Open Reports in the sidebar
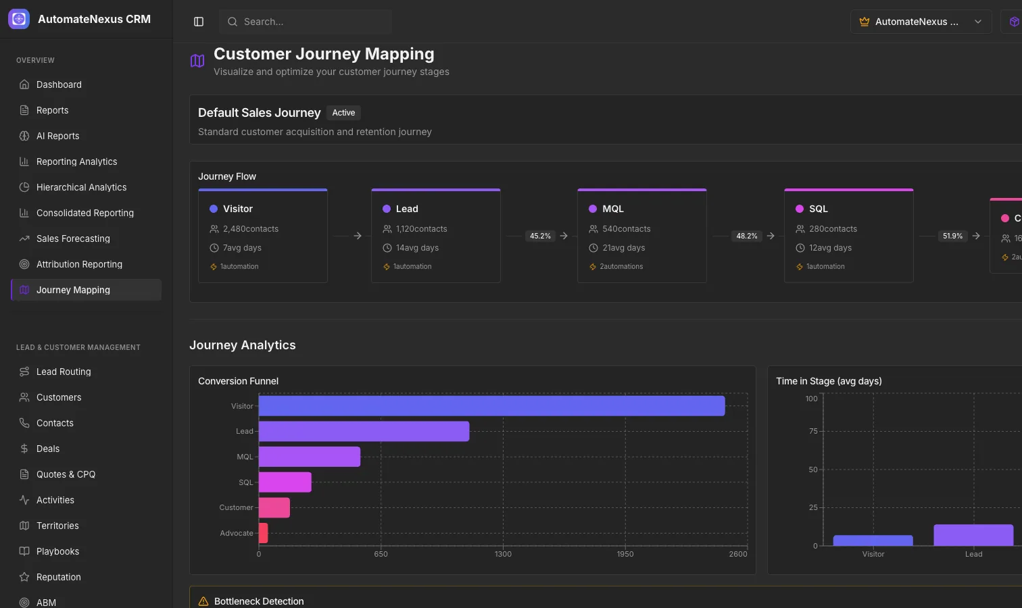The width and height of the screenshot is (1022, 608). pos(87,110)
